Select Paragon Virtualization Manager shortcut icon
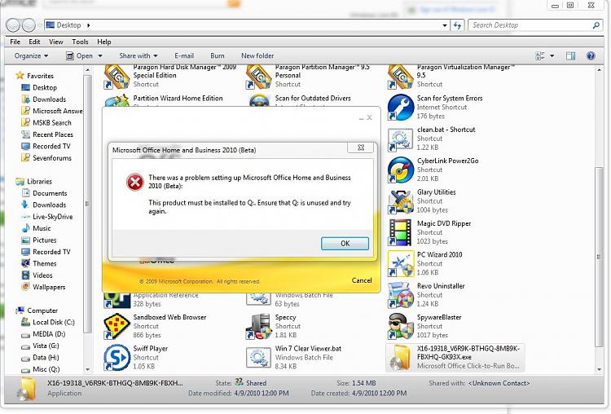This screenshot has width=611, height=414. [x=400, y=77]
